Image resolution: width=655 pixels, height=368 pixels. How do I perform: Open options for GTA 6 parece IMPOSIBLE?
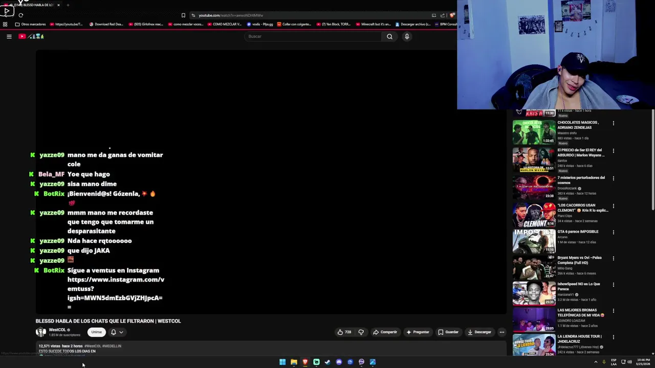(613, 232)
